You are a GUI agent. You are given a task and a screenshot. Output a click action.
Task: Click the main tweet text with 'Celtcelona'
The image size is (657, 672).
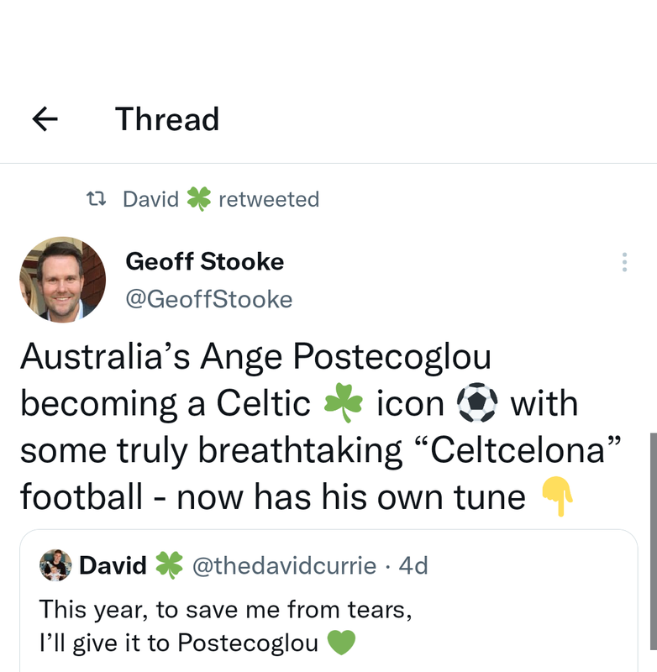click(311, 450)
